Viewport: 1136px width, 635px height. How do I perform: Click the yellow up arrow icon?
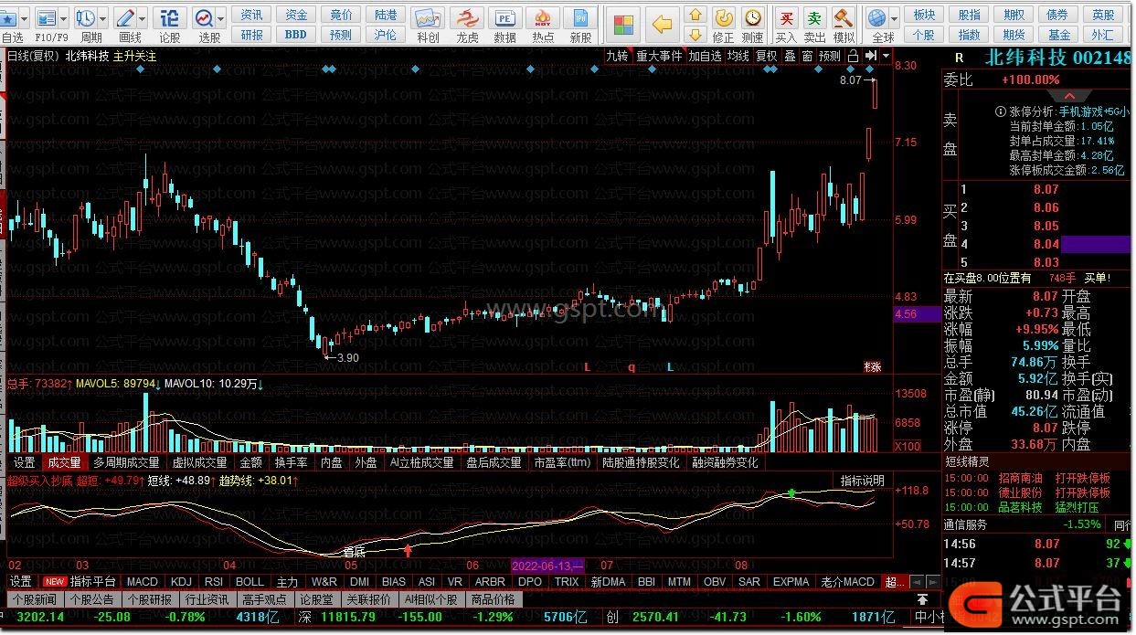[x=695, y=15]
